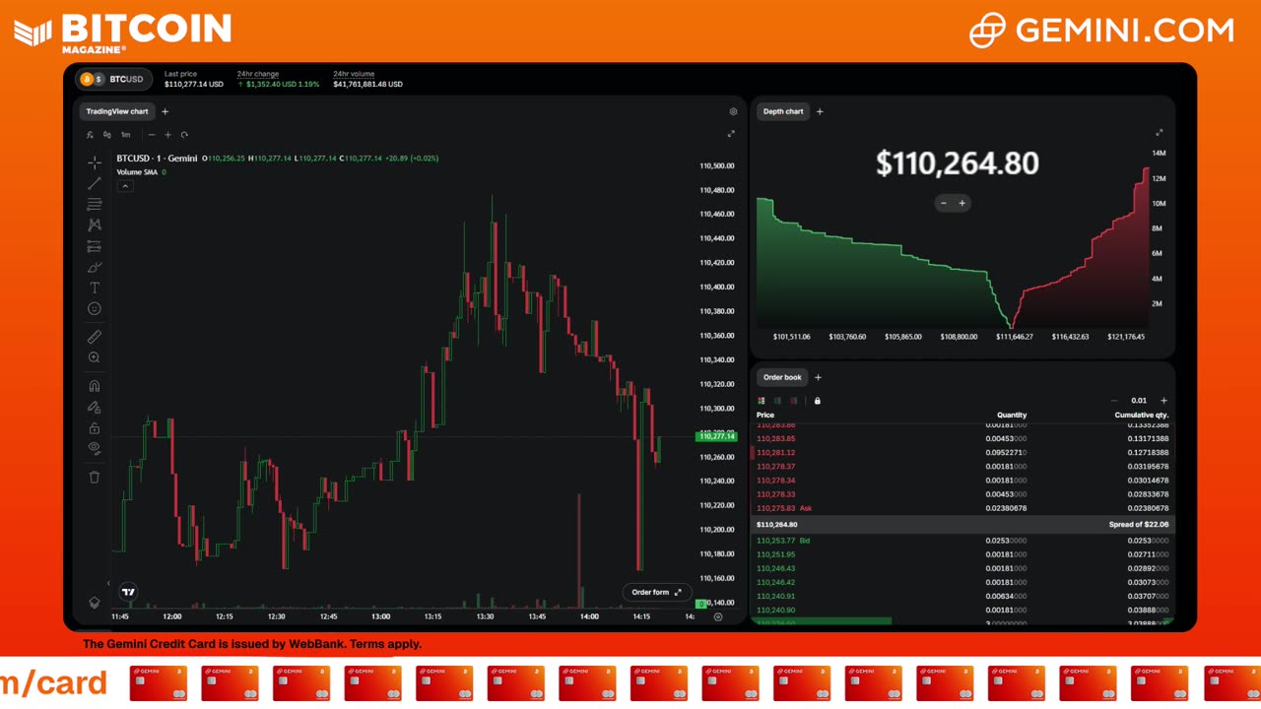Hide all drawings with eye icon
Screen dimensions: 1261x709
point(95,448)
